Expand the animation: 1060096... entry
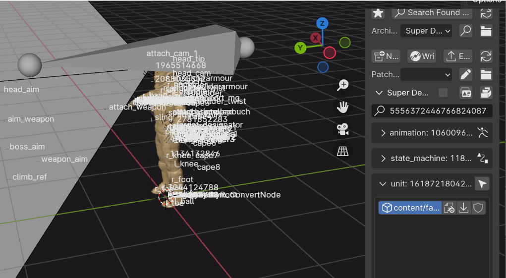Image resolution: width=506 pixels, height=278 pixels. pyautogui.click(x=383, y=133)
